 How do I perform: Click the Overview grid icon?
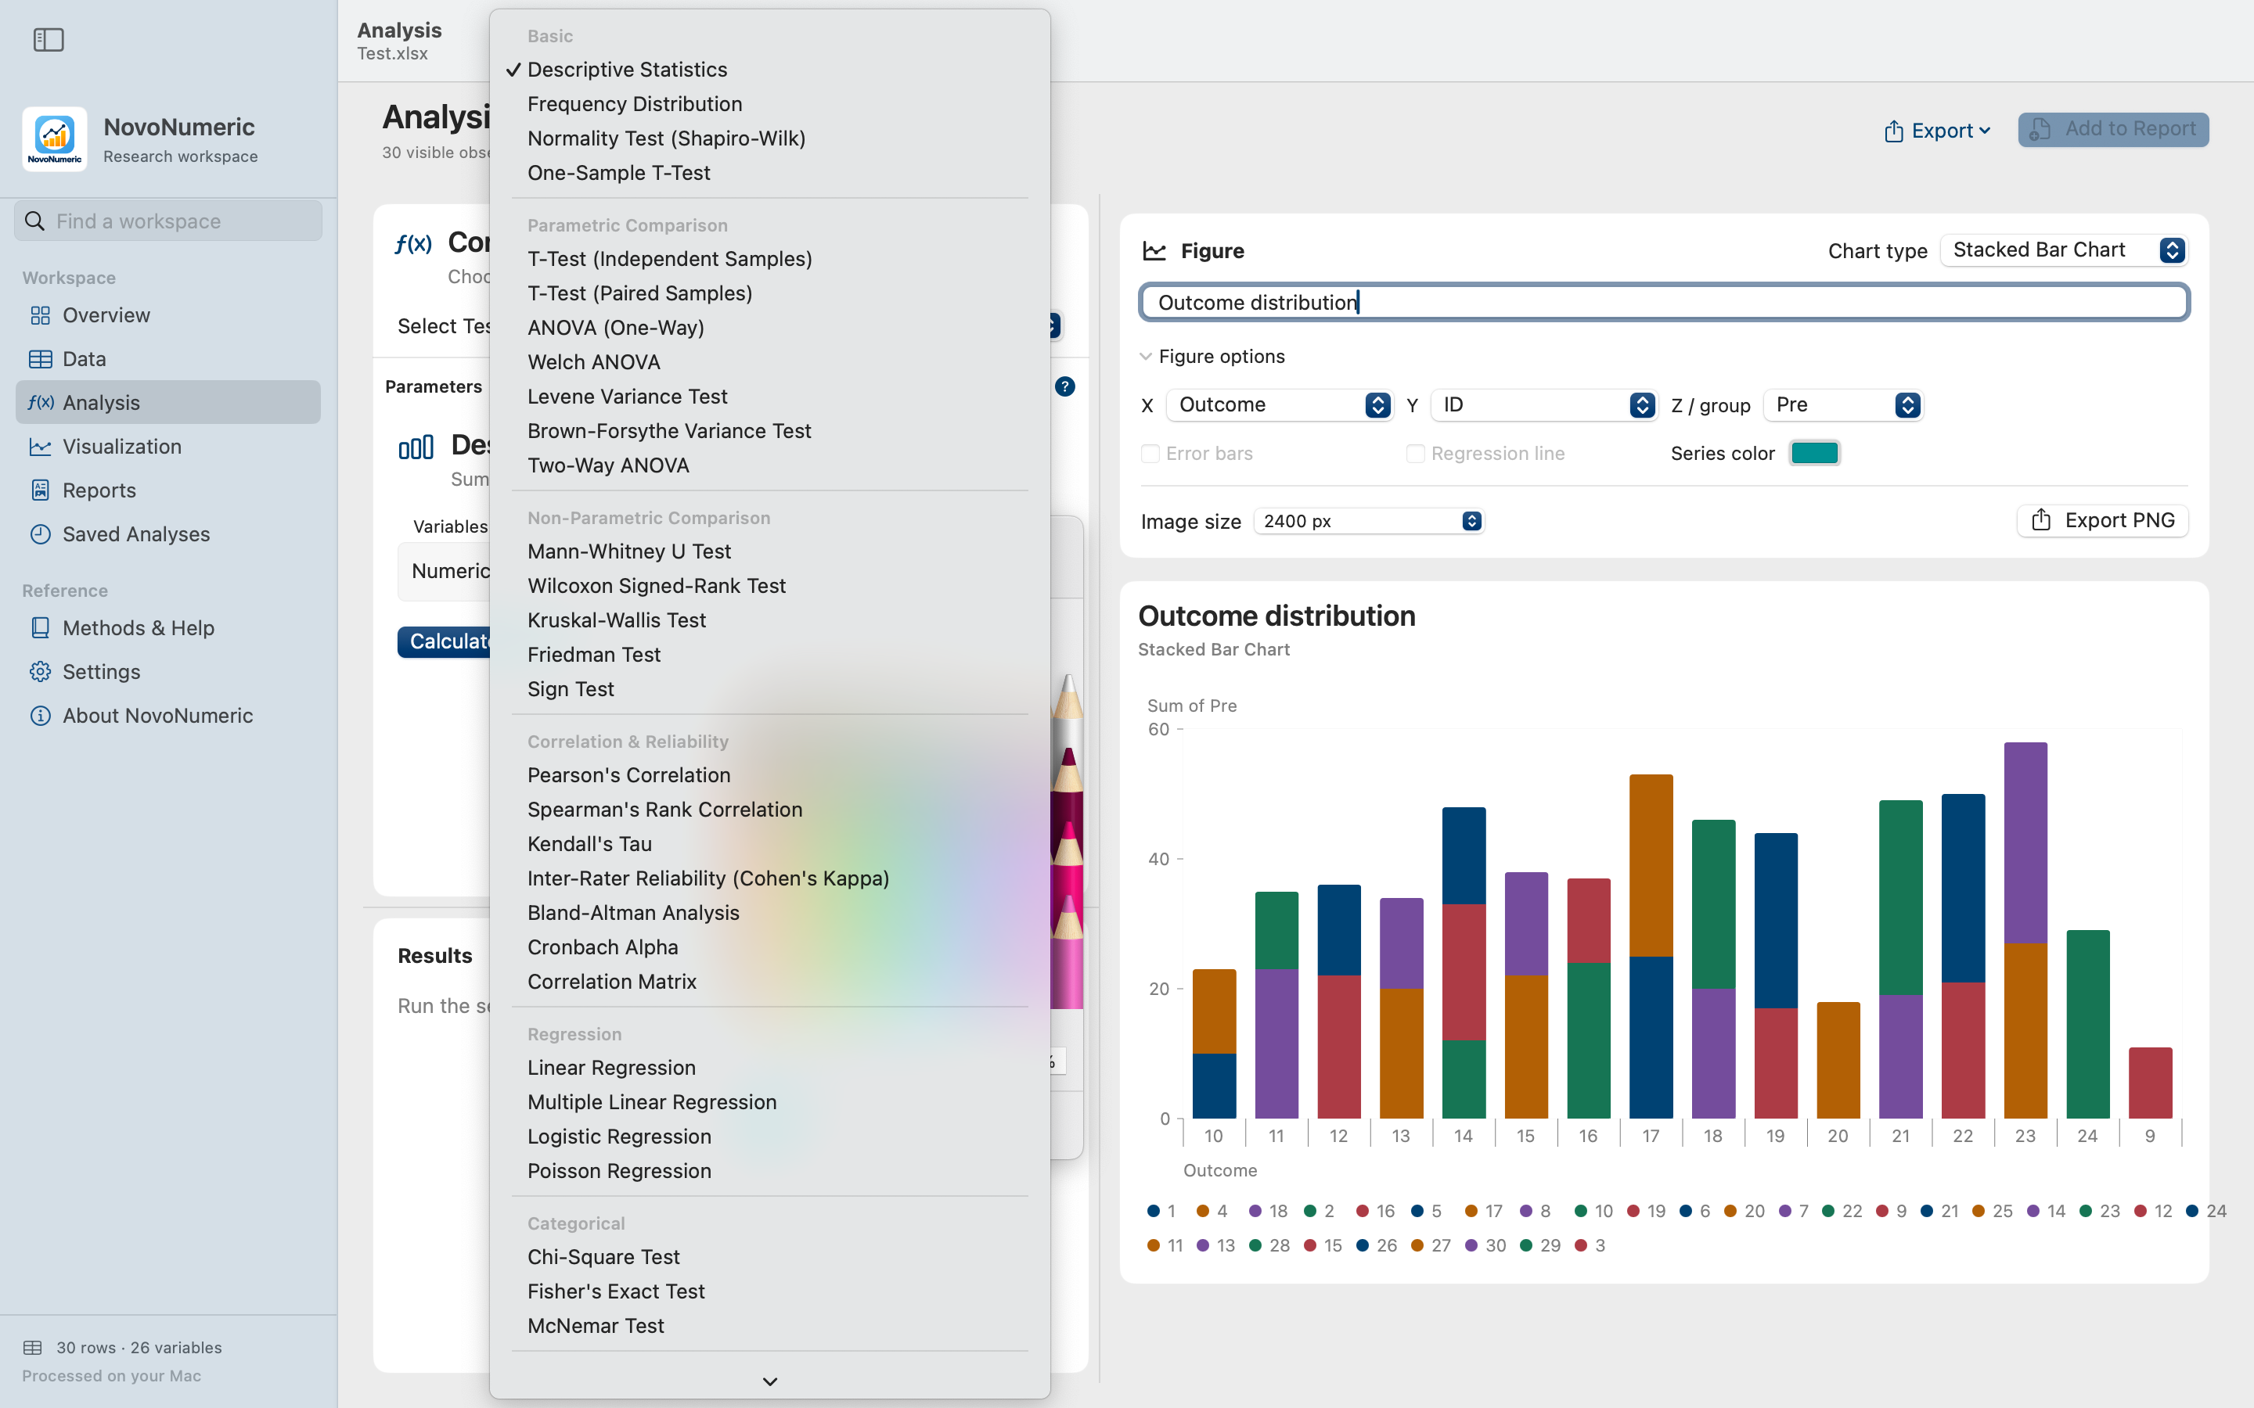[x=40, y=316]
